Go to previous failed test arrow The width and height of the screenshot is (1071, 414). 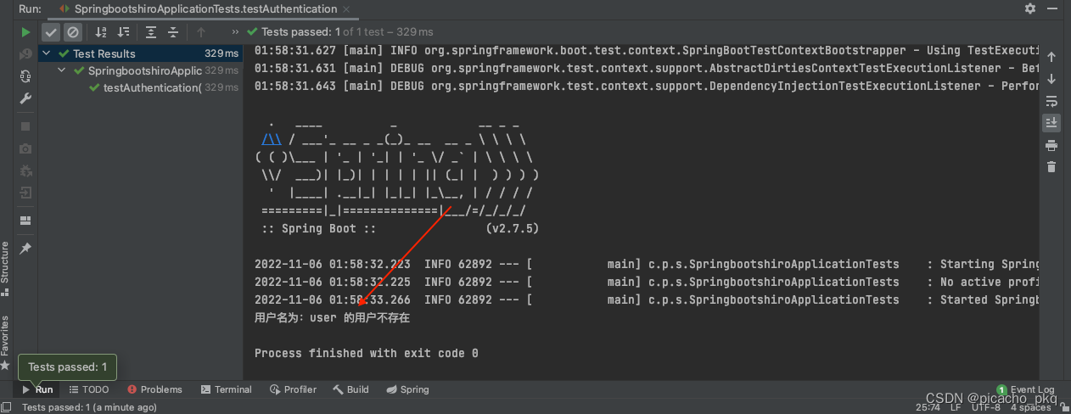(x=201, y=32)
